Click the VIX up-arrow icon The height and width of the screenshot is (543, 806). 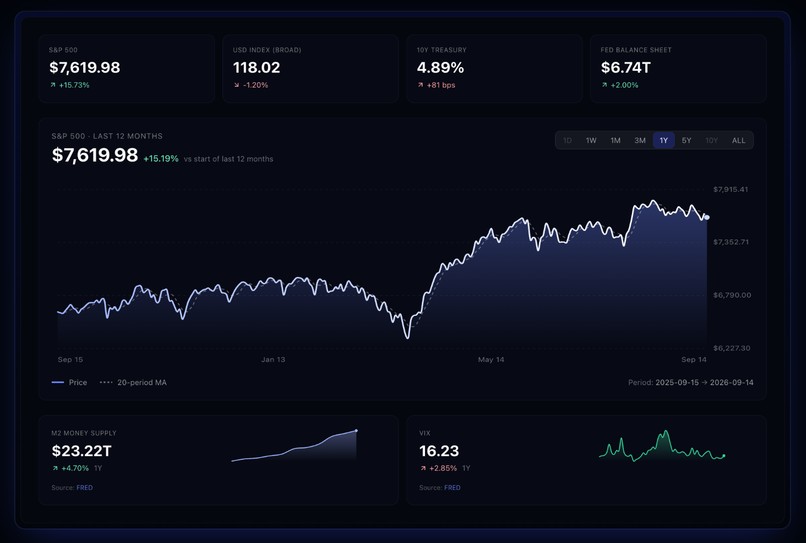423,468
